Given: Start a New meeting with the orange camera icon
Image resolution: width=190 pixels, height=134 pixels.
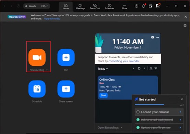Looking at the screenshot, I should click(37, 58).
